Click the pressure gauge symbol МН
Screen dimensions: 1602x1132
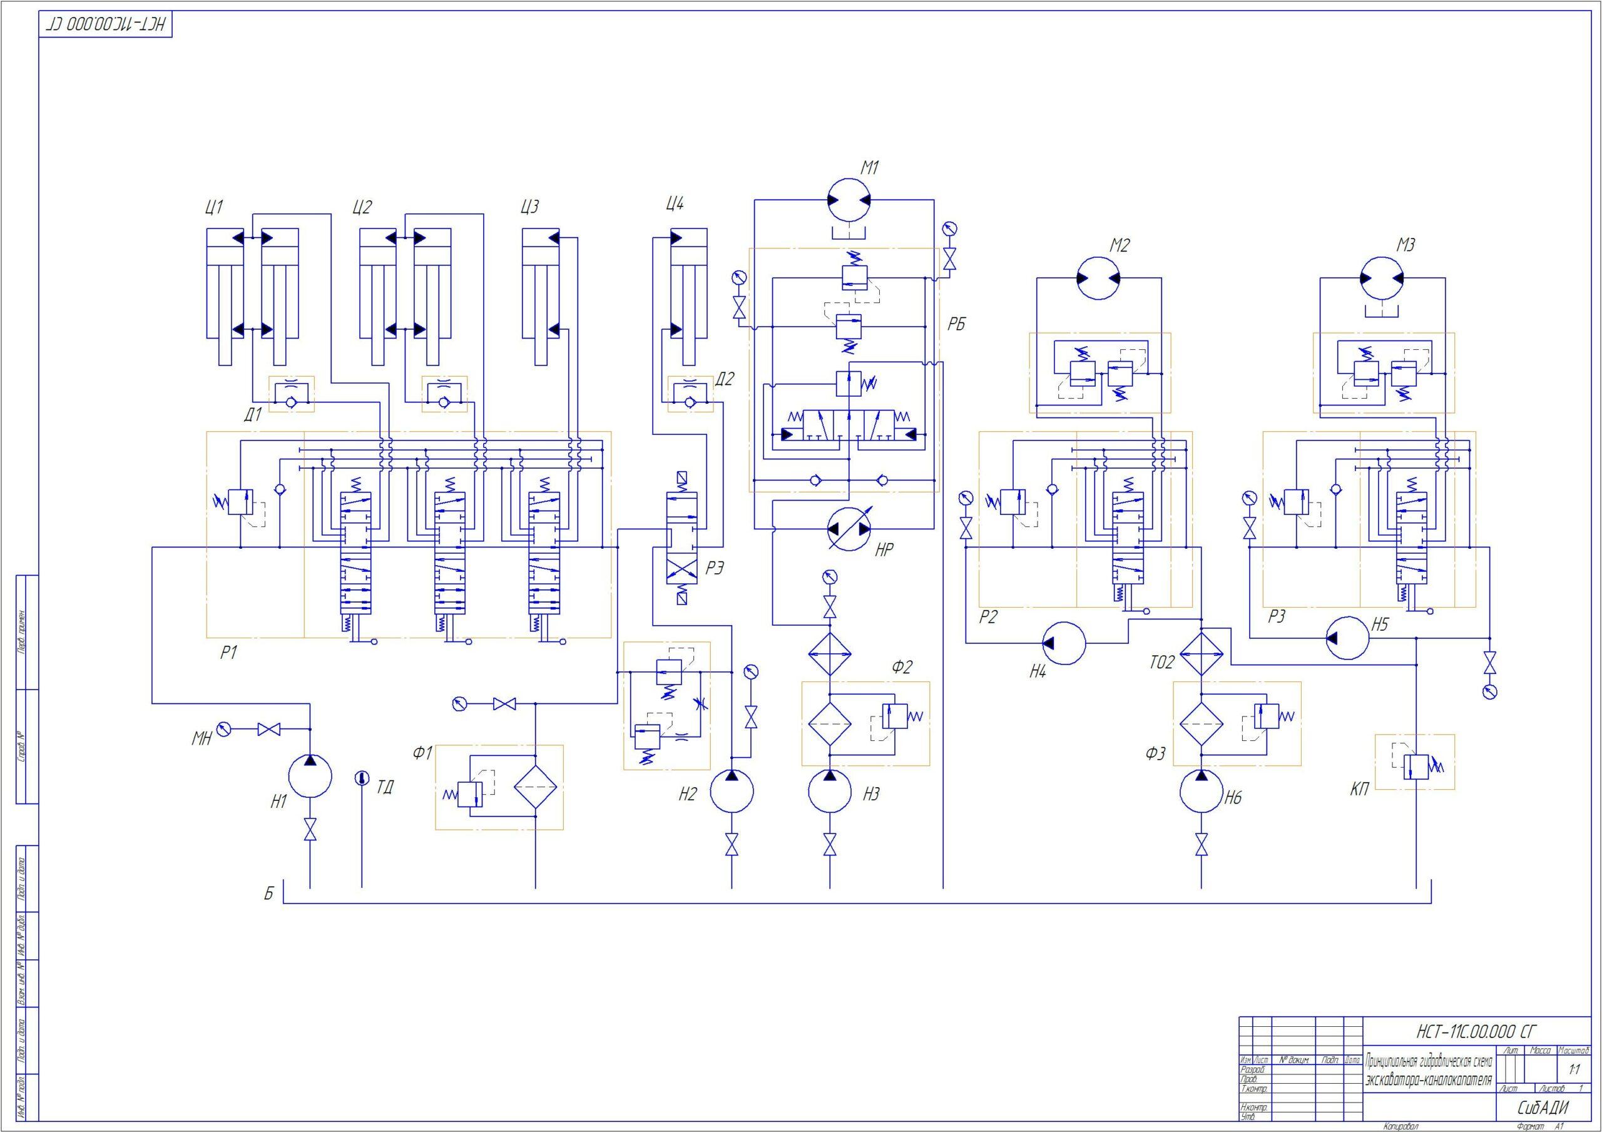223,729
